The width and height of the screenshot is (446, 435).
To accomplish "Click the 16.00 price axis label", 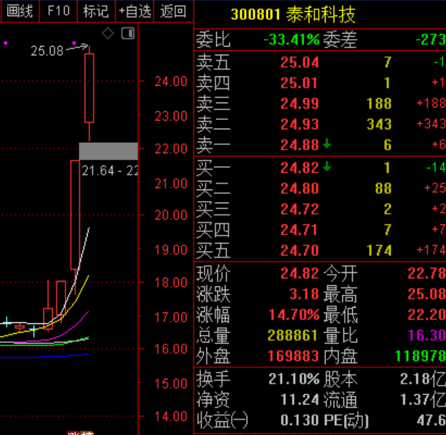I will click(x=171, y=349).
